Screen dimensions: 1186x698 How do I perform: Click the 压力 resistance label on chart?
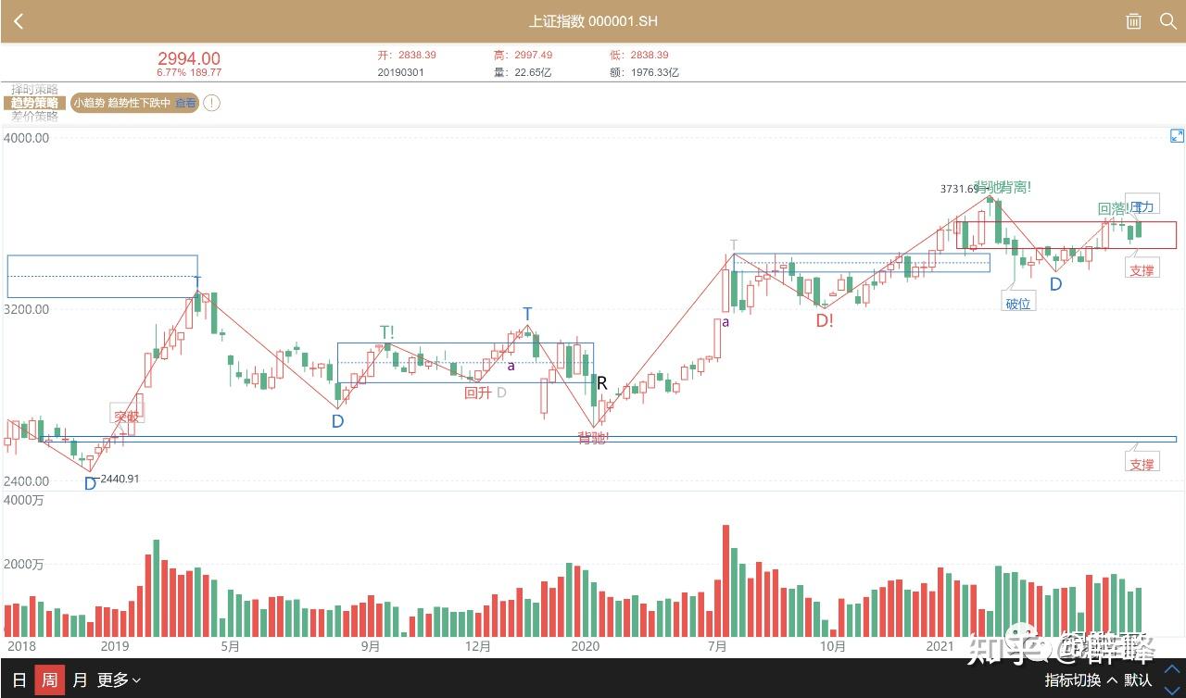(1144, 206)
